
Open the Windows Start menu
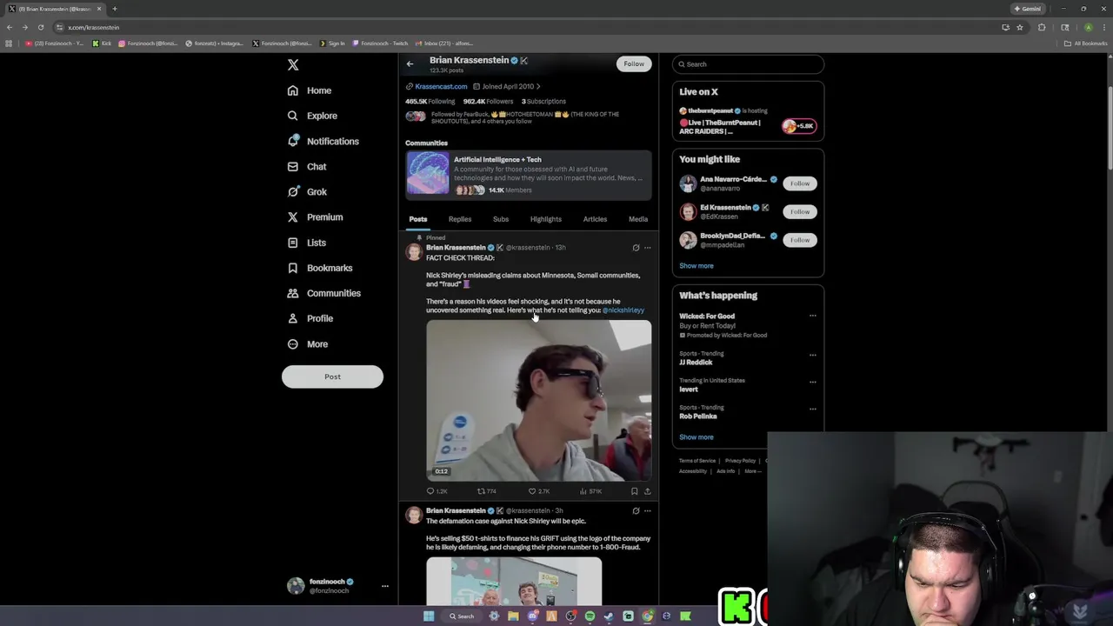pyautogui.click(x=429, y=616)
